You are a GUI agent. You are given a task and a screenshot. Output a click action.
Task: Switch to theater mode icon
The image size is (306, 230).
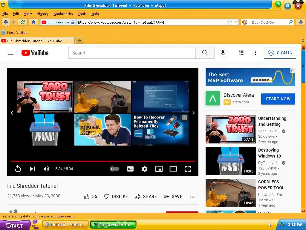[173, 169]
